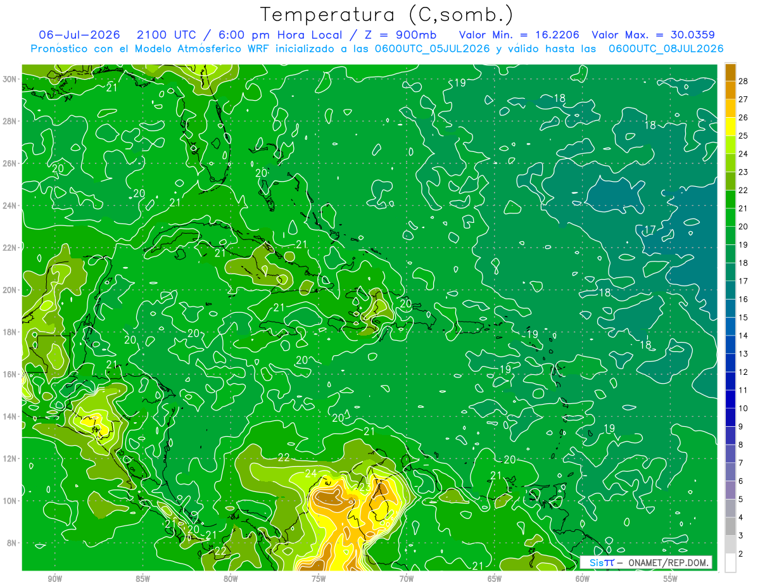This screenshot has width=760, height=587.
Task: Click the "70W" longitude label
Action: pos(407,579)
